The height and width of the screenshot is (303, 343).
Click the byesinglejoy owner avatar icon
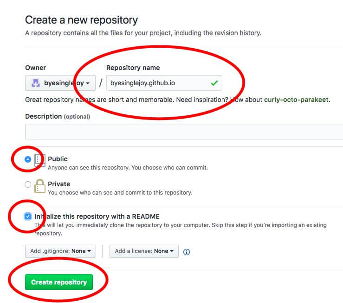tap(35, 83)
